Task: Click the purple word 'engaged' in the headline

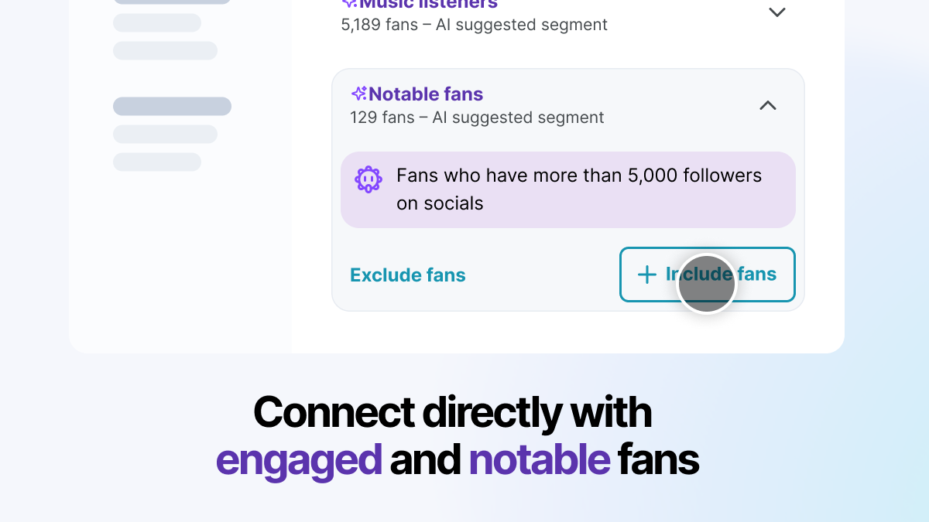Action: (x=299, y=459)
